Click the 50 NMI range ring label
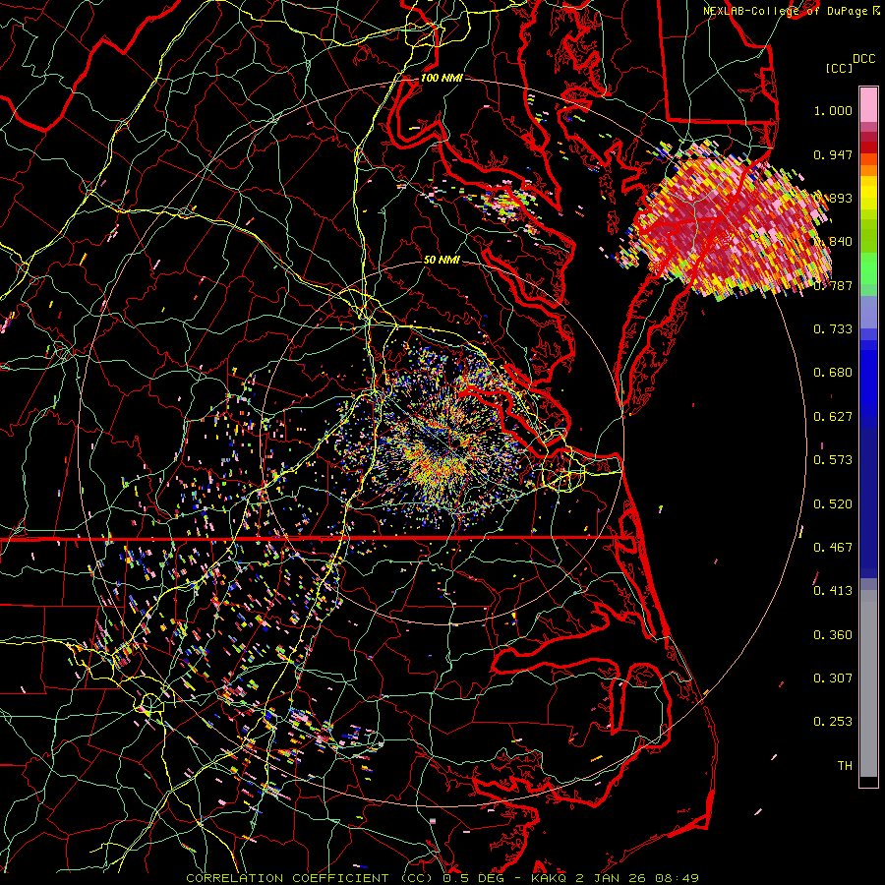The height and width of the screenshot is (885, 885). (442, 260)
